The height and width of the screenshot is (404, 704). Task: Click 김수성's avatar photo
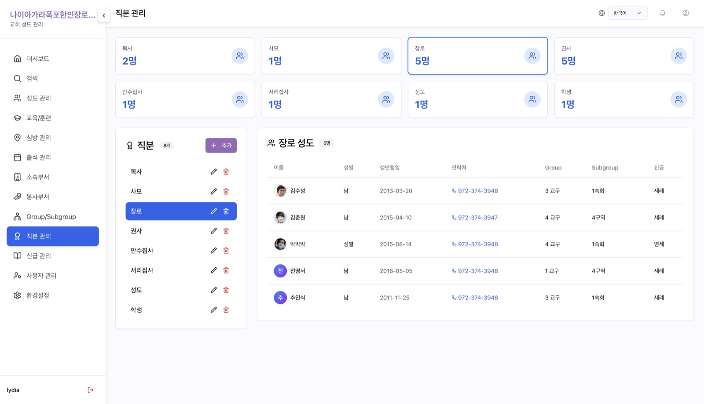[280, 191]
